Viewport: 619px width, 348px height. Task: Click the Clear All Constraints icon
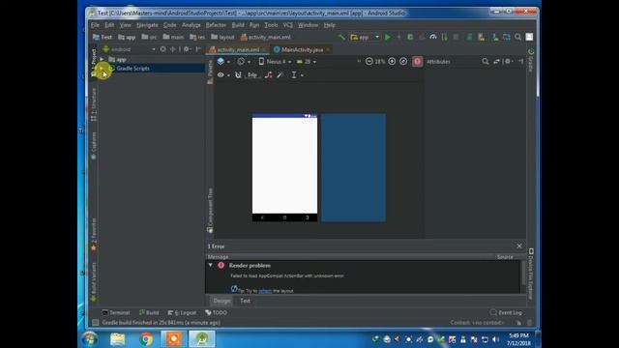pos(269,75)
